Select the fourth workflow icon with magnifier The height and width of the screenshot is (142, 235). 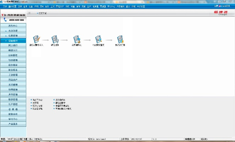click(98, 39)
